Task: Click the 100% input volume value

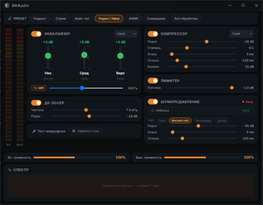Action: pos(121,157)
